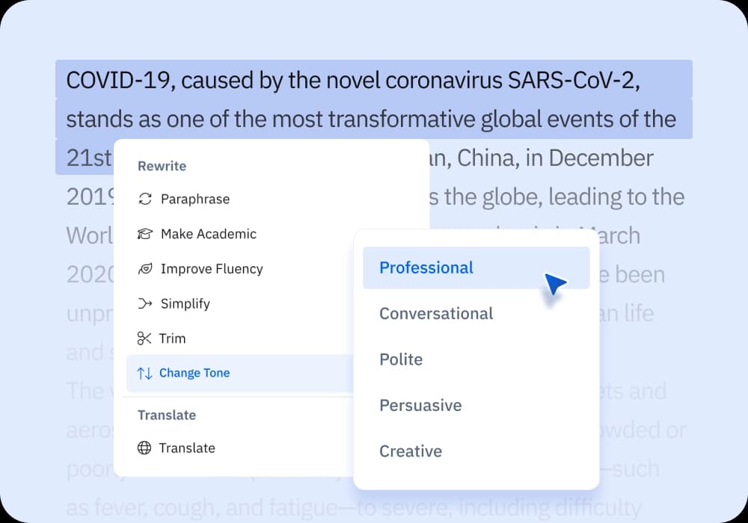Click the globe Translate icon
Screen dimensions: 748x523
pos(144,448)
